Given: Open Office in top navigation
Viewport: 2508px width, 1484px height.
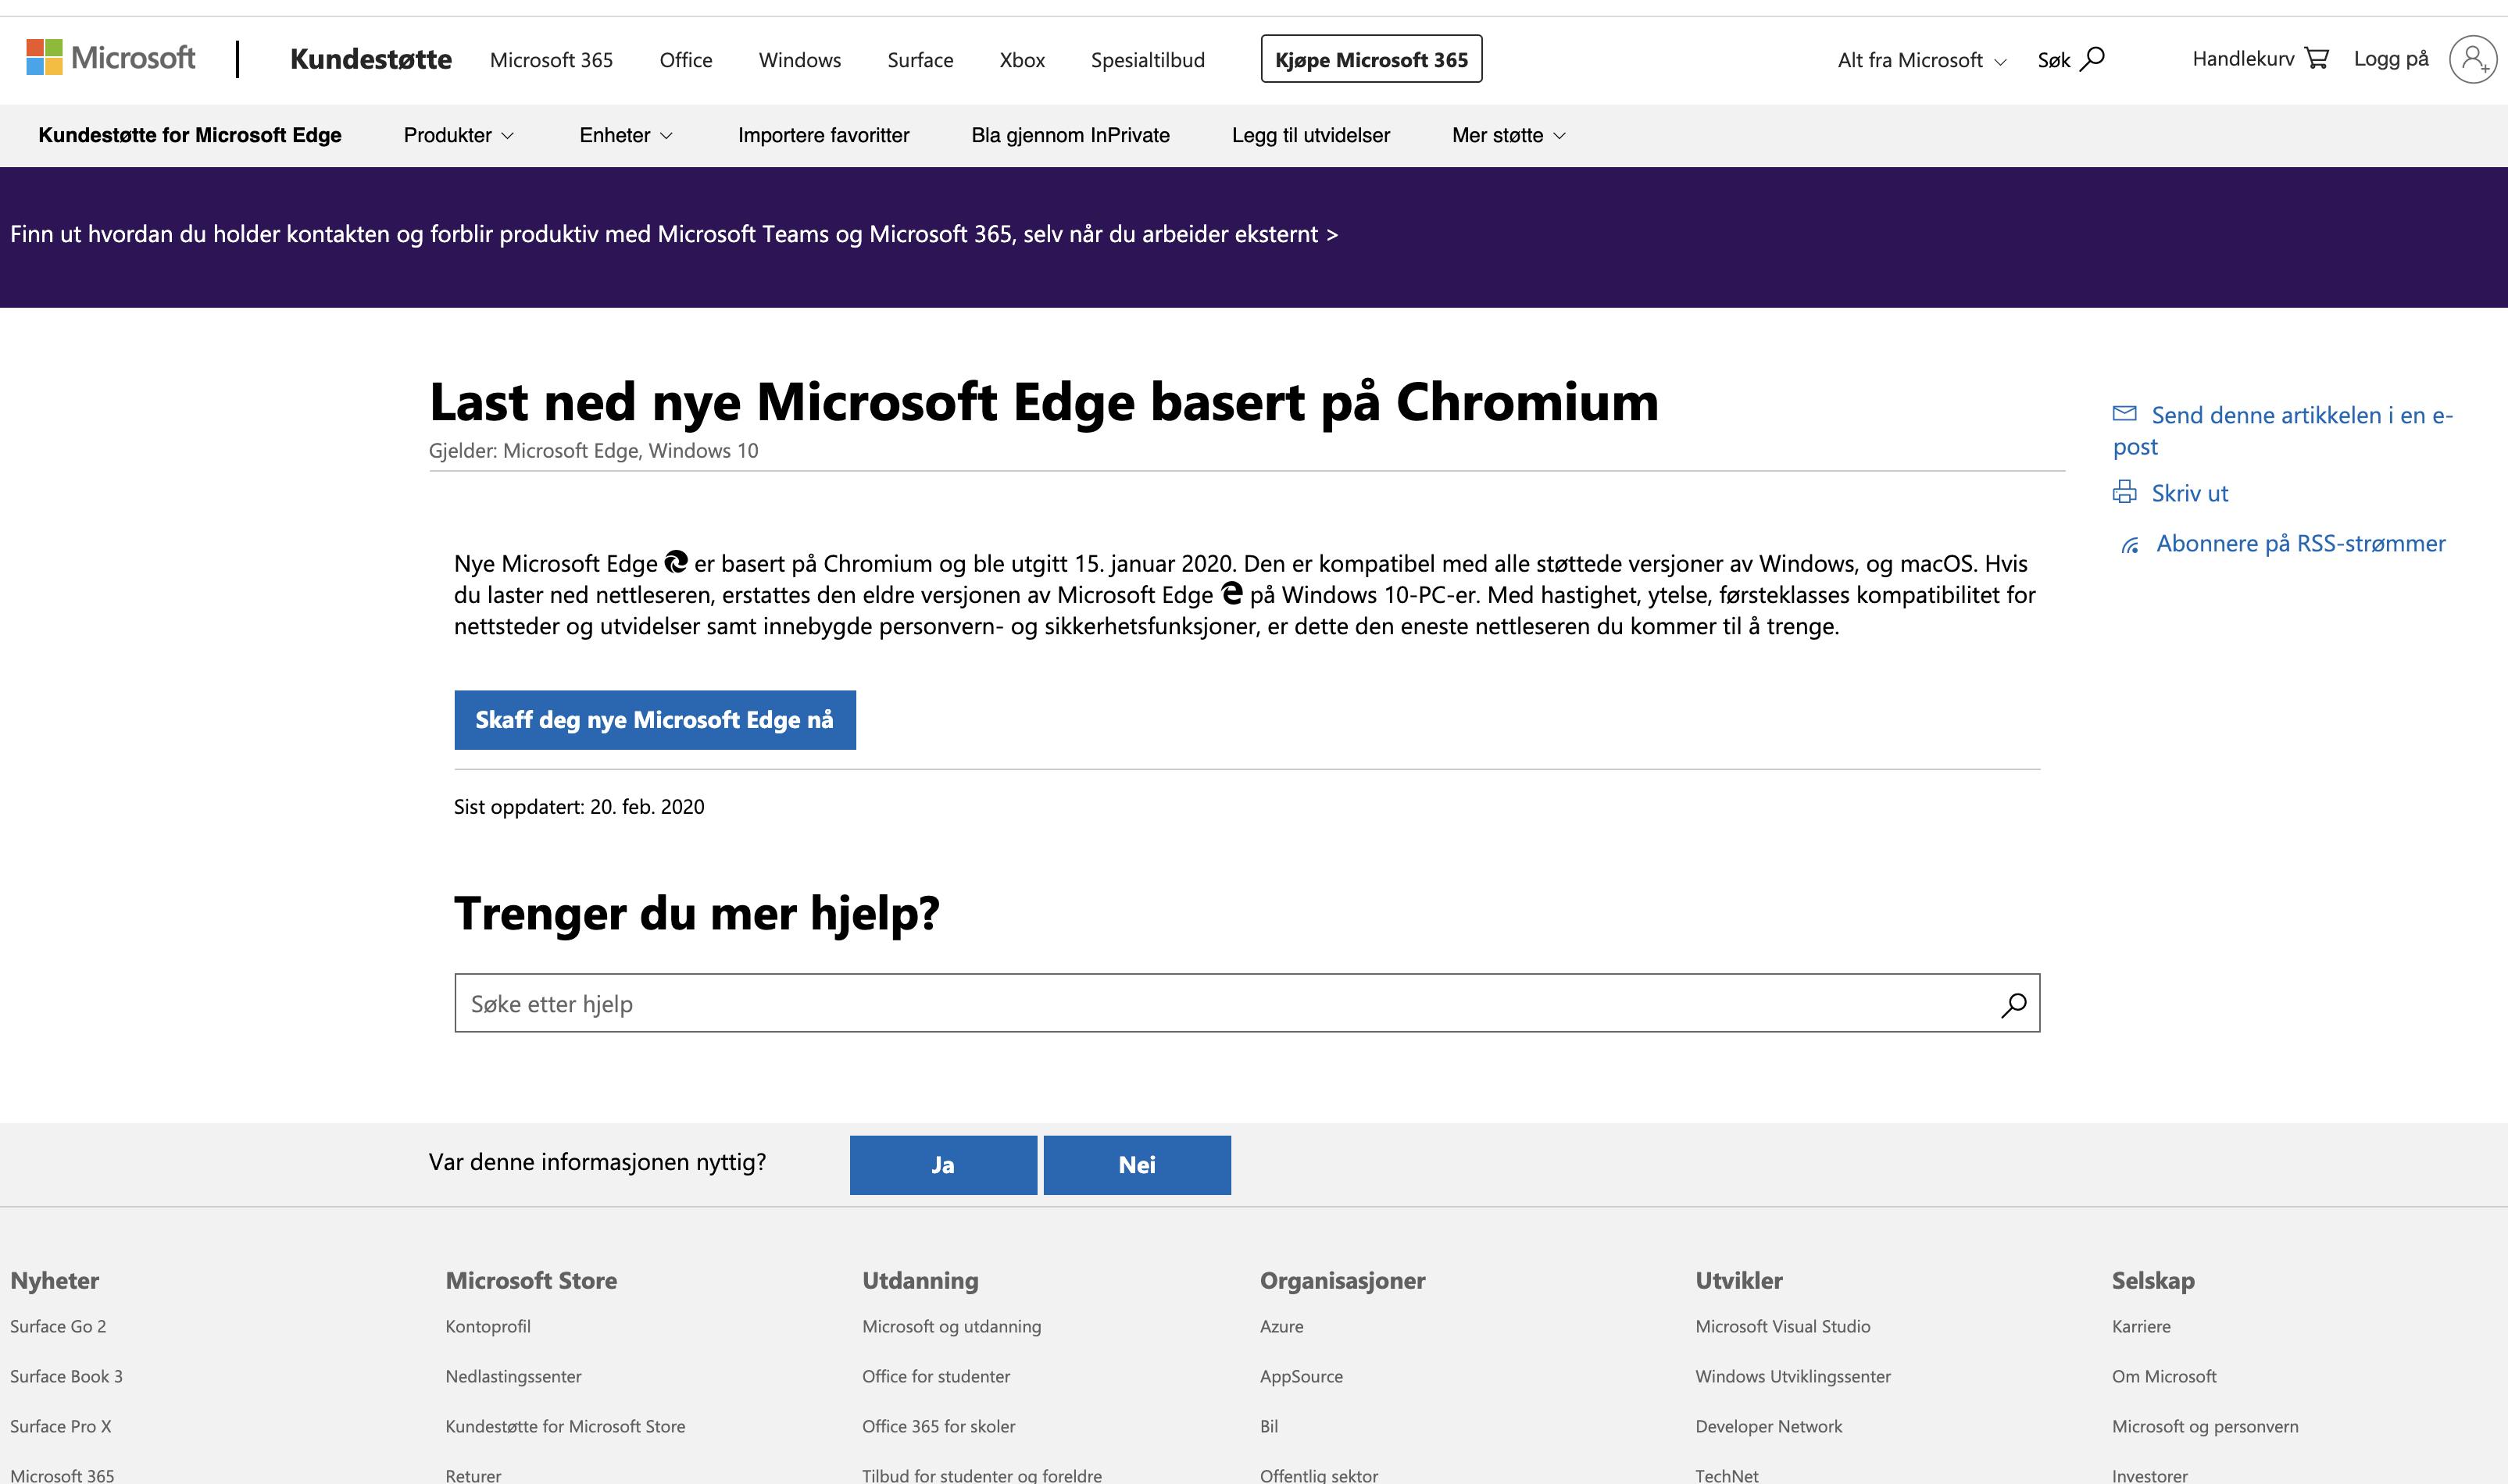Looking at the screenshot, I should (686, 60).
